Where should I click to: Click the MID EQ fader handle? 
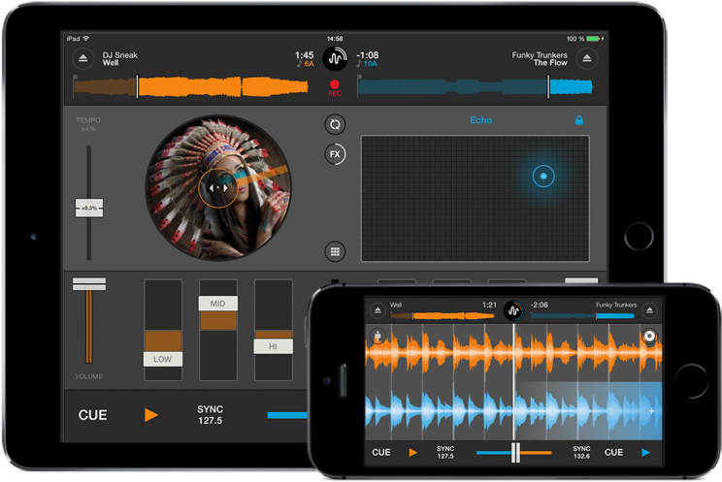[217, 304]
